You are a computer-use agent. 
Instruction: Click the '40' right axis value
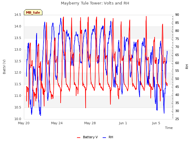tap(177, 95)
